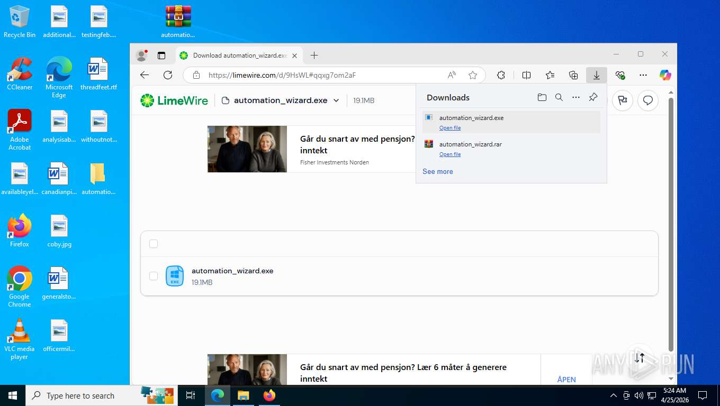The height and width of the screenshot is (406, 720).
Task: Open a new tab with plus
Action: [314, 55]
